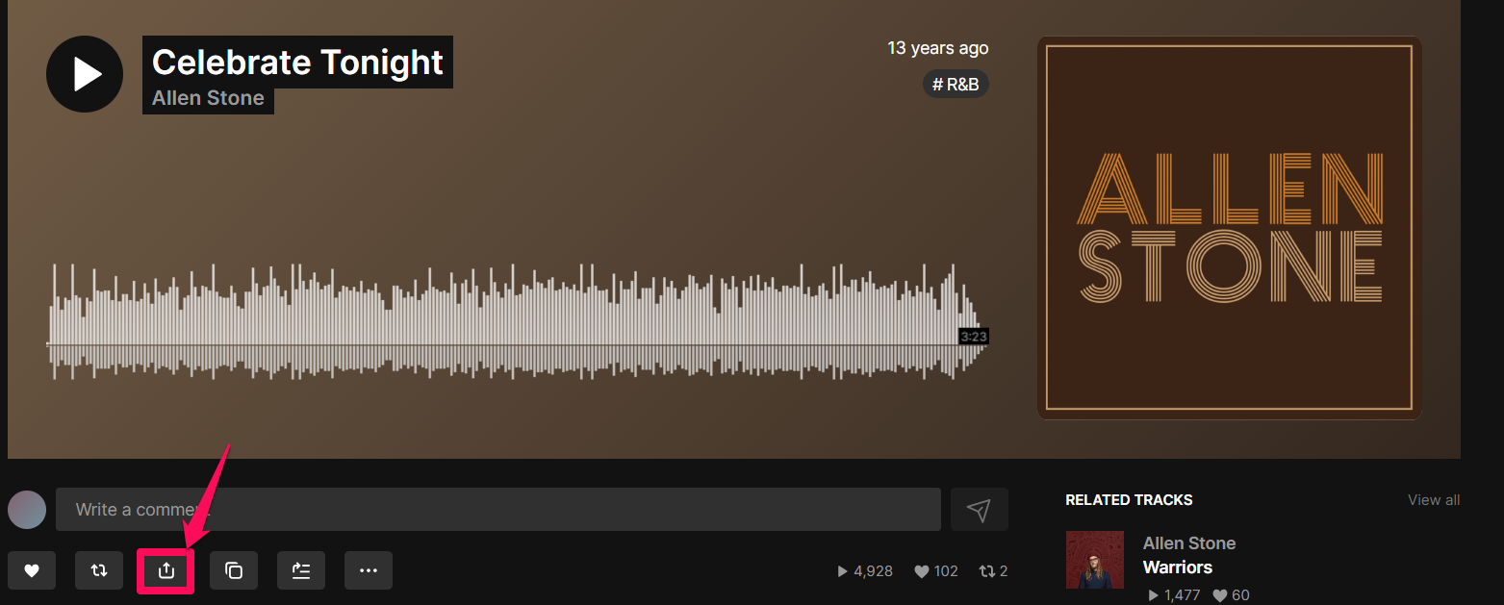Add track to playlist queue icon
1504x605 pixels.
pos(301,570)
